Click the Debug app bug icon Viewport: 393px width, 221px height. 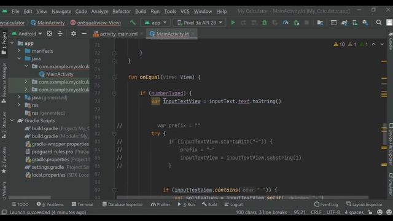[x=264, y=23]
